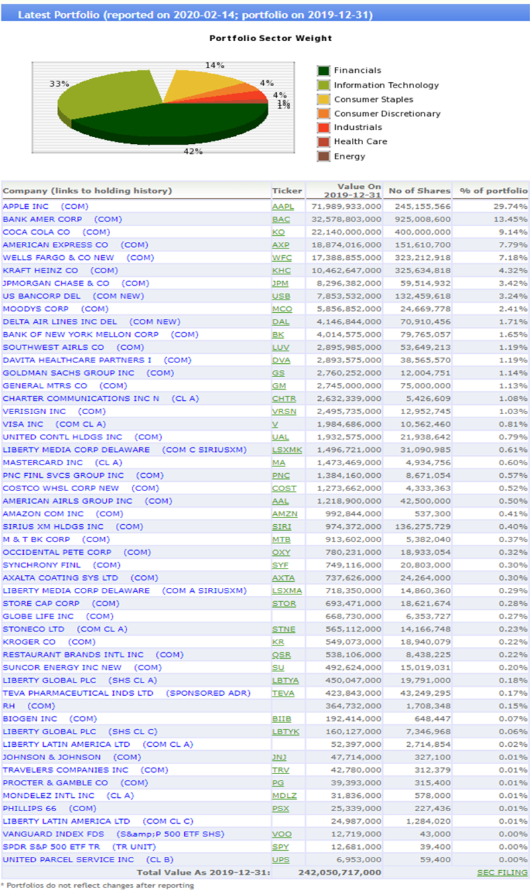Click the BAC ticker link
Image resolution: width=530 pixels, height=894 pixels.
pyautogui.click(x=281, y=219)
